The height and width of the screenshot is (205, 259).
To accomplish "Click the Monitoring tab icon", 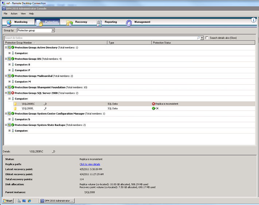I will tap(9, 23).
